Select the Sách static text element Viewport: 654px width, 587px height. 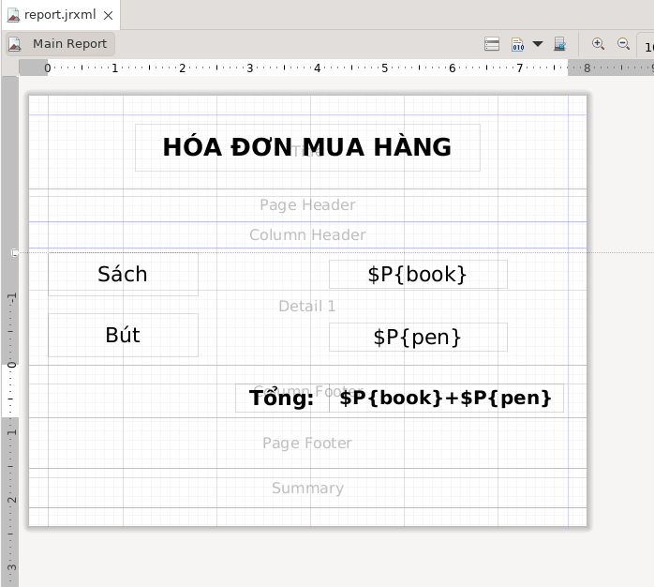(x=123, y=274)
